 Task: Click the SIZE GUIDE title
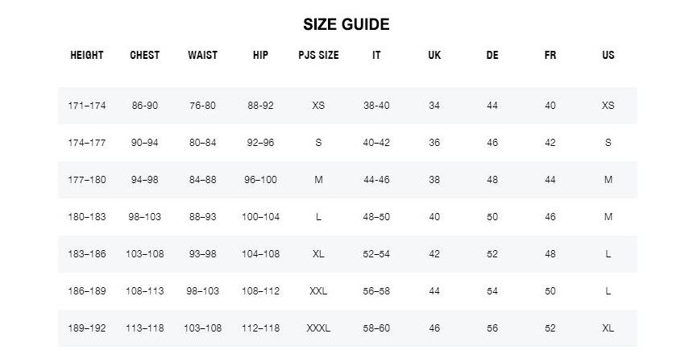(346, 25)
